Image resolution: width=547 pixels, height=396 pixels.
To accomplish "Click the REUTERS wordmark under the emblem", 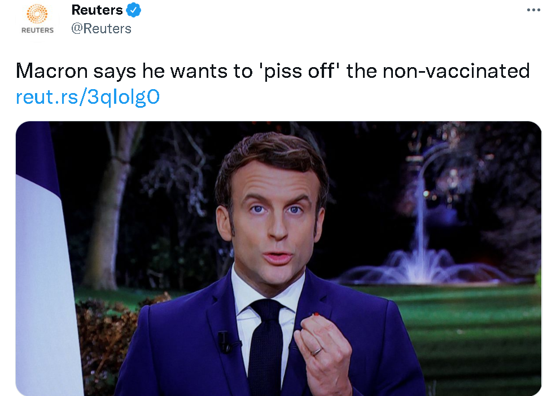I will pyautogui.click(x=37, y=30).
